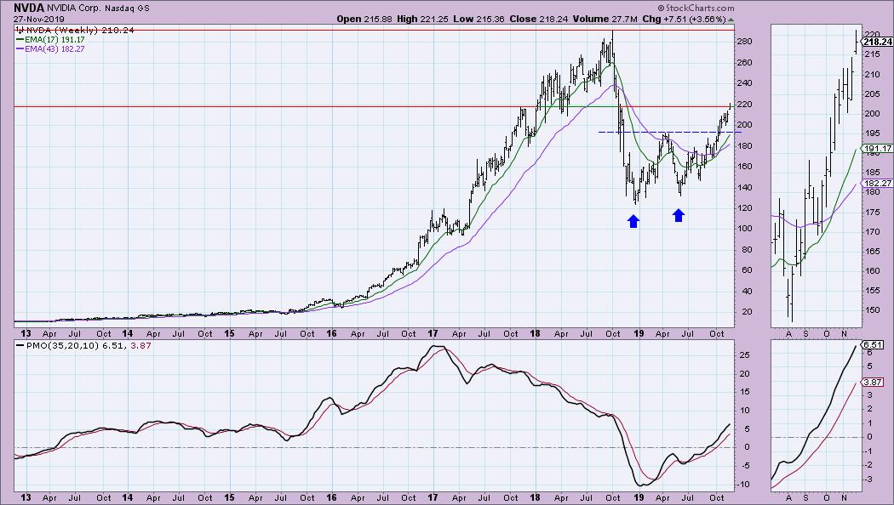894x505 pixels.
Task: Click 150 on the zoom panel price axis
Action: pyautogui.click(x=873, y=310)
